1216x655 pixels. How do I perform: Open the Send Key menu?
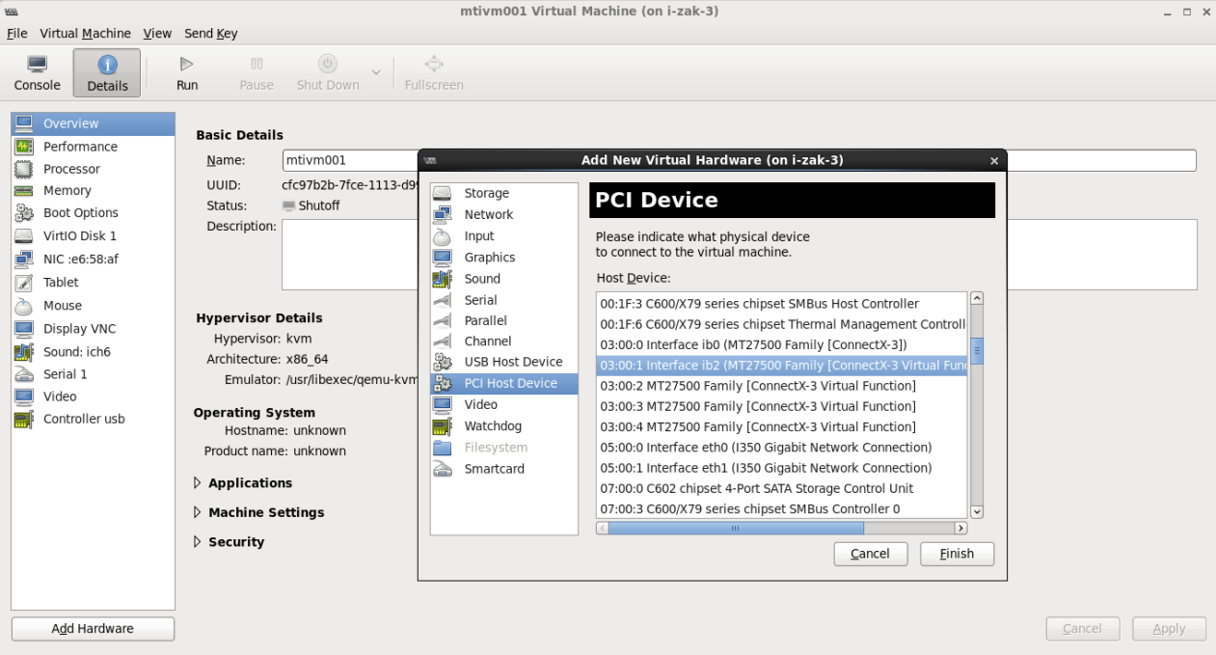click(x=210, y=33)
